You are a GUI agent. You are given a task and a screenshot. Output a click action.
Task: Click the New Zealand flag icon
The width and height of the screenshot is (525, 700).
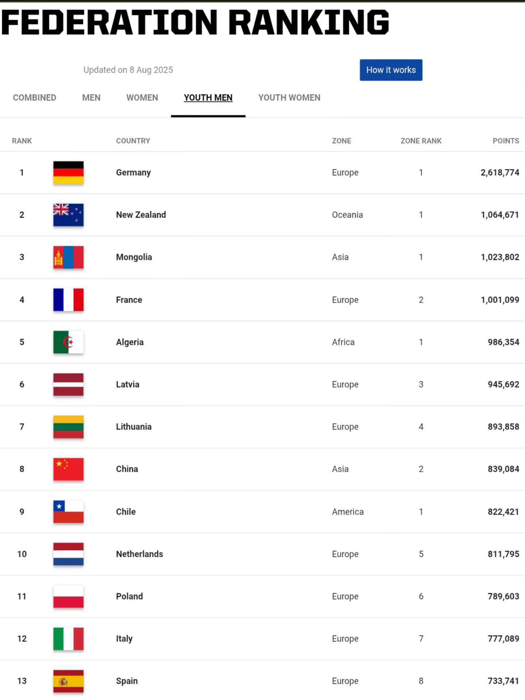point(68,215)
